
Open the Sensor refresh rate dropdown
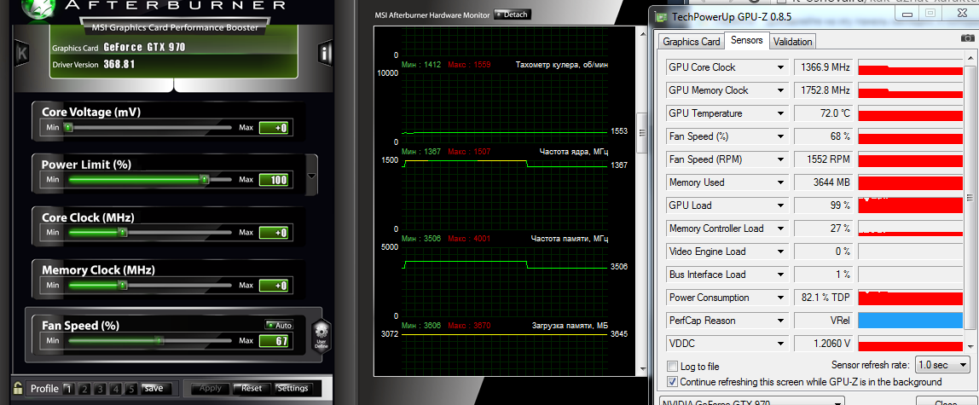coord(942,365)
